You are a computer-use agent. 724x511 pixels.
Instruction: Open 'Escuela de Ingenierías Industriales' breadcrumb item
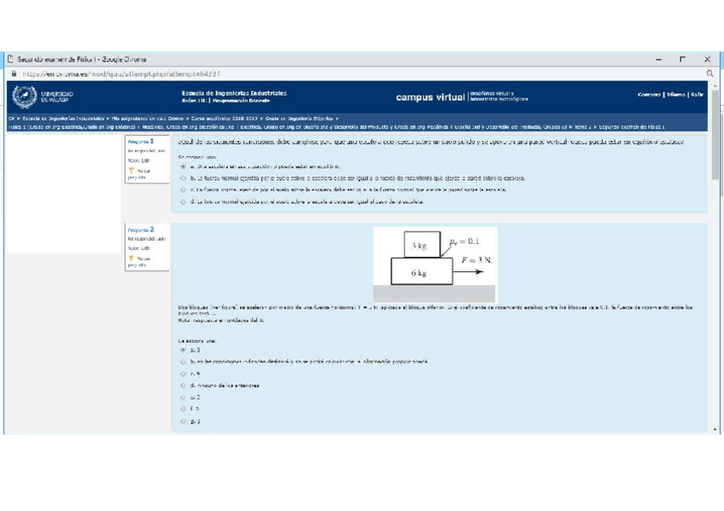(x=63, y=119)
